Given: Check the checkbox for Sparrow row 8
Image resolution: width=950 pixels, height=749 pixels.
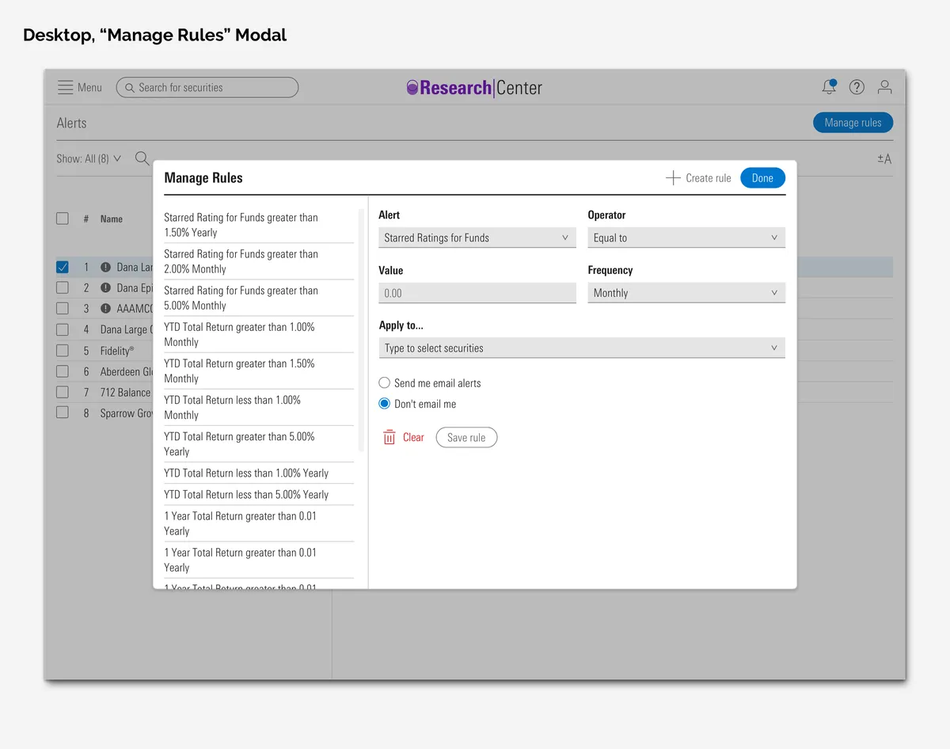Looking at the screenshot, I should (63, 413).
